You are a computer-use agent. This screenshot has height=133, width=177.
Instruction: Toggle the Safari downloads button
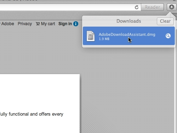[x=171, y=7]
